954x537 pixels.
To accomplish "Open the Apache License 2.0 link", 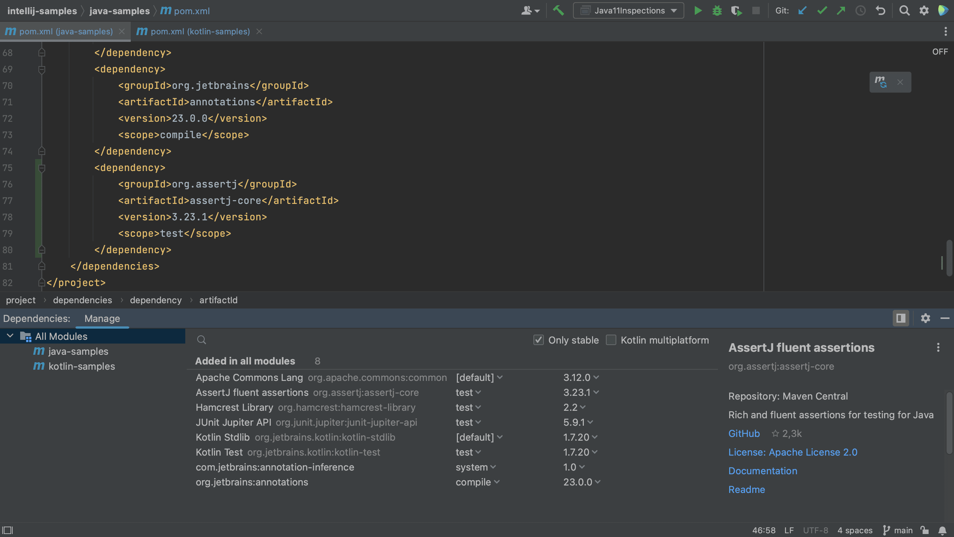I will (x=793, y=452).
